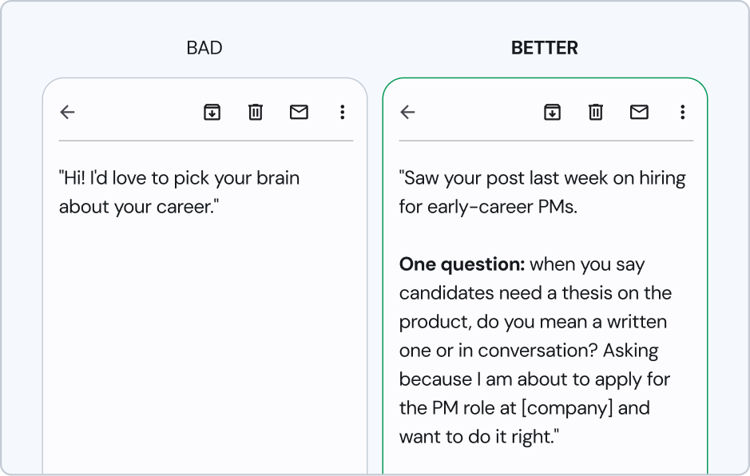This screenshot has height=476, width=750.
Task: Select the "pick your brain" message text
Action: point(180,192)
